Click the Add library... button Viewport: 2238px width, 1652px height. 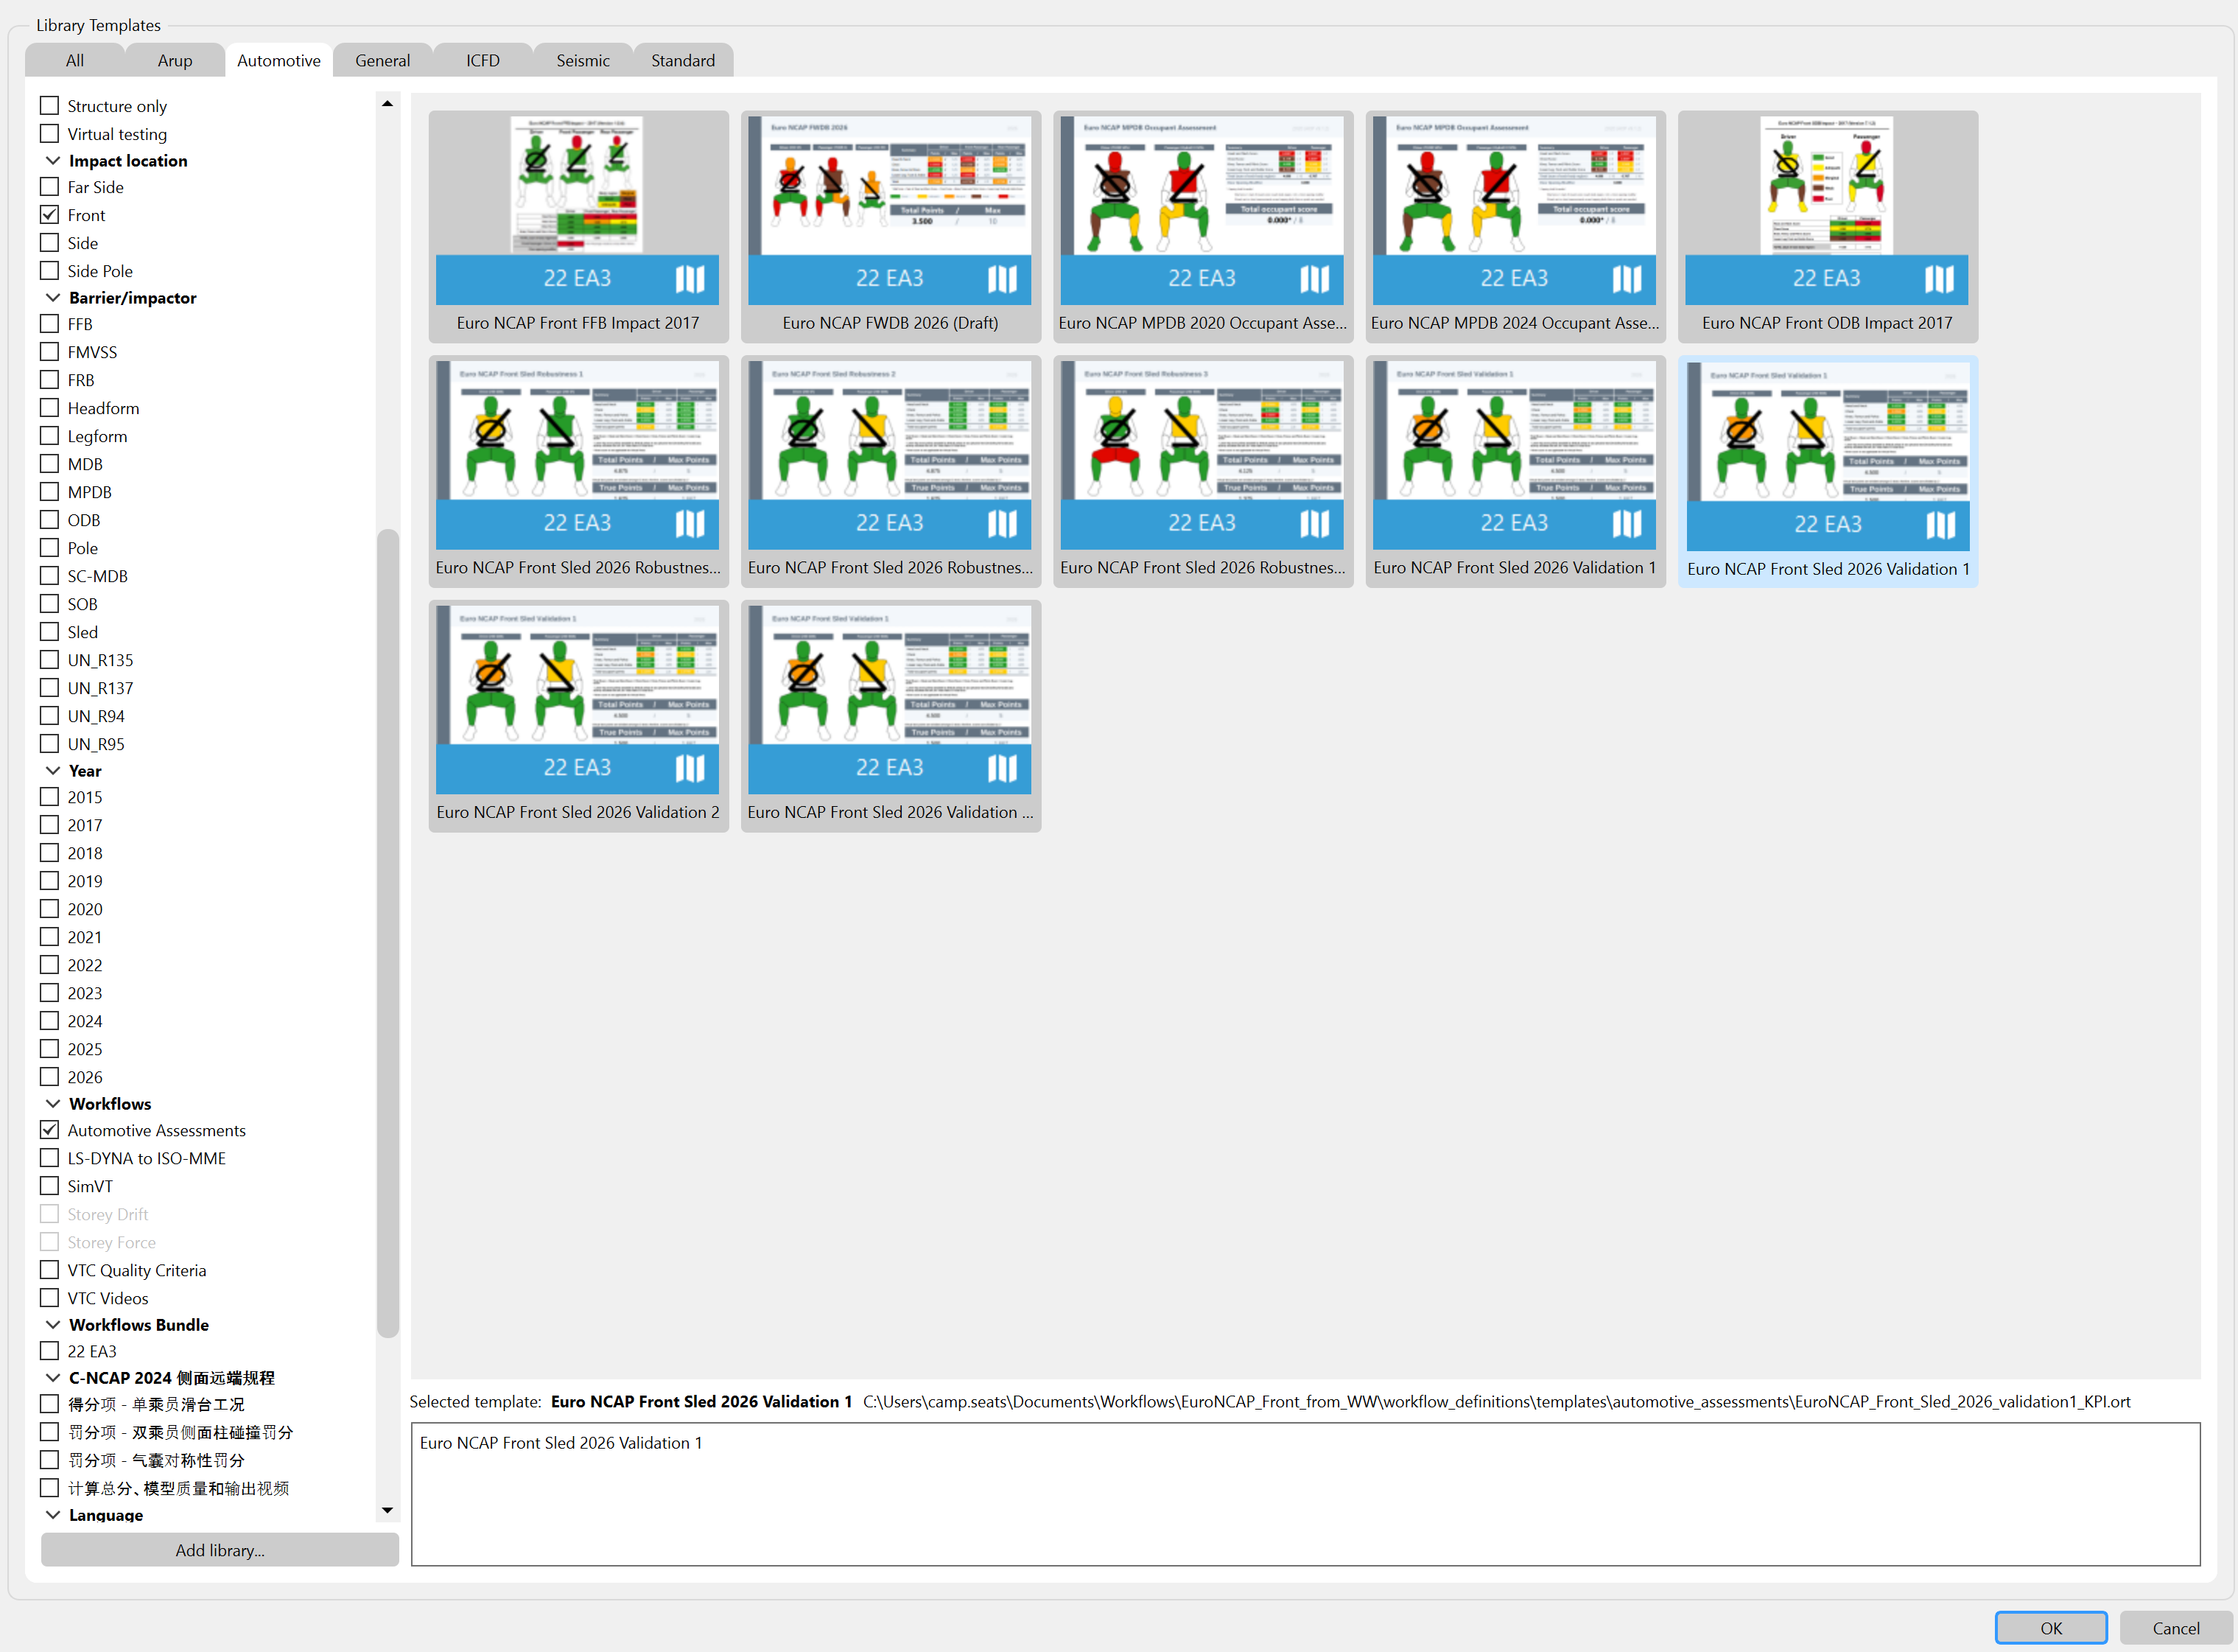point(220,1550)
